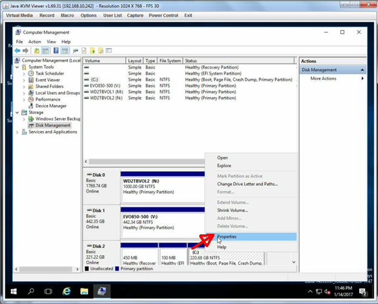
Task: Click the Connect/Refresh disk toolbar icon
Action: pos(76,51)
